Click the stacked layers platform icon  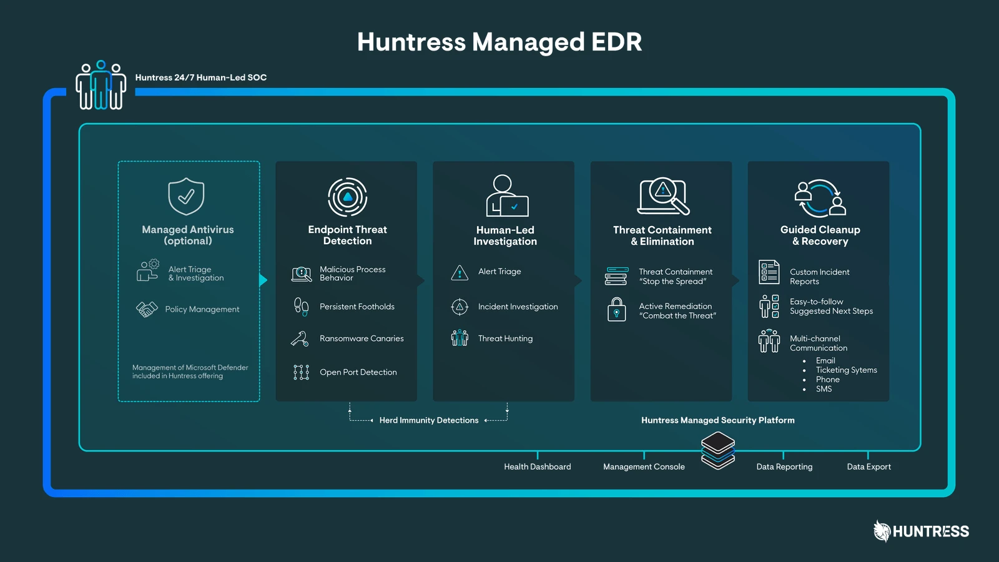(x=718, y=451)
